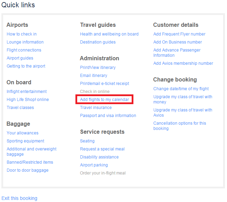Open Disability assistance link
Screen dimensions: 227x202
coord(99,157)
